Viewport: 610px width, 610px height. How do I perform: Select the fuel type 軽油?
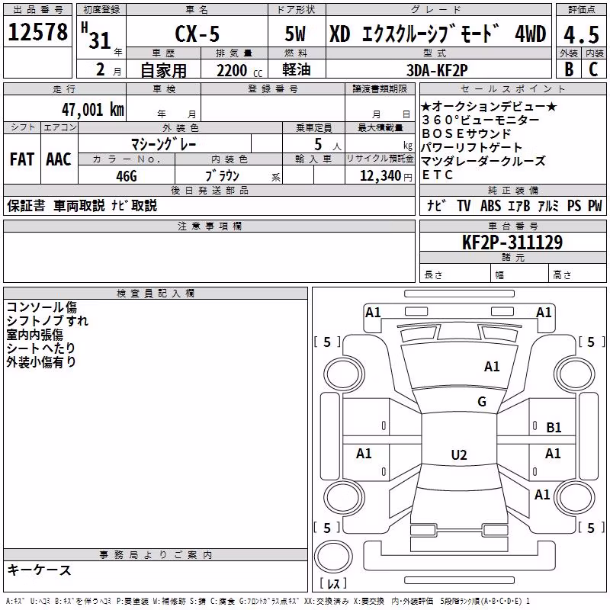[x=297, y=69]
